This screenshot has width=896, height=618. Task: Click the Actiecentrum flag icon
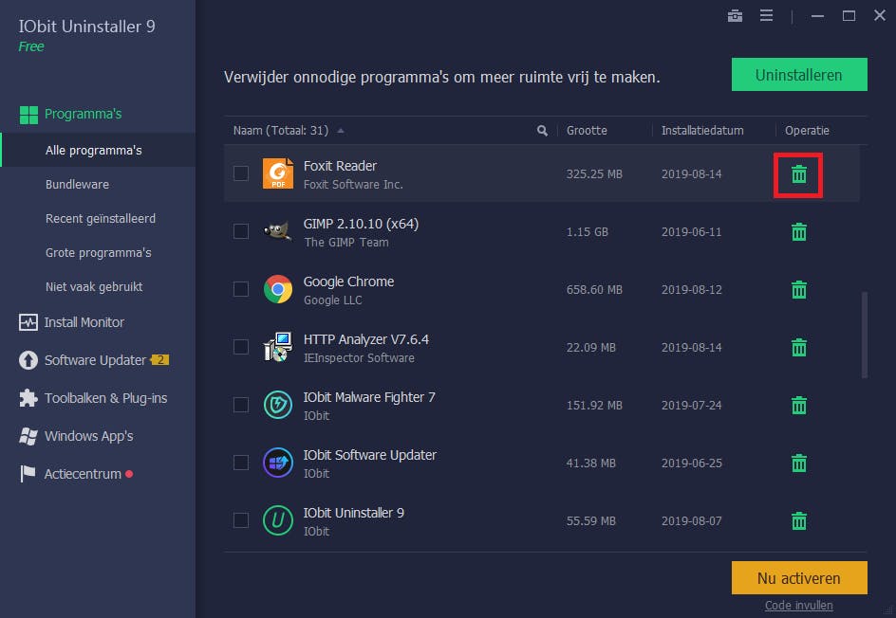(x=28, y=474)
